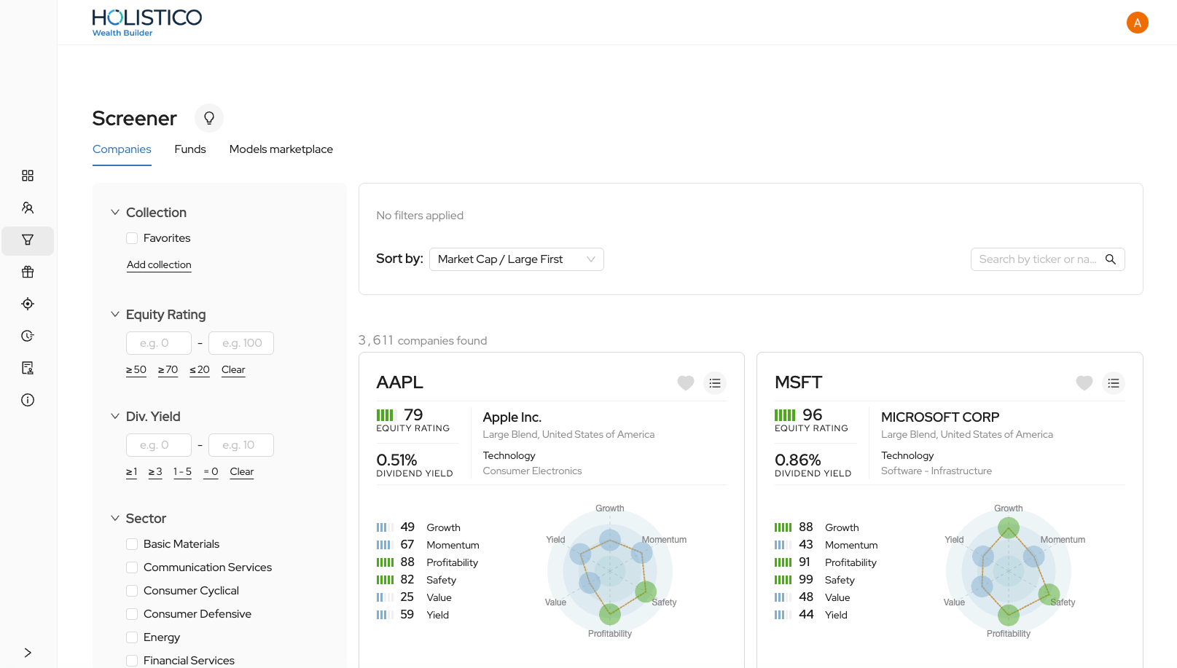Open the info circle icon in sidebar
This screenshot has height=668, width=1177.
click(x=28, y=400)
